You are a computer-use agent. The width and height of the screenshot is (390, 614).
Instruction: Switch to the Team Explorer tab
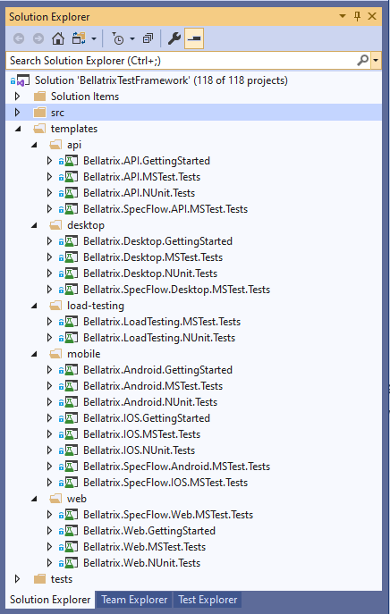(134, 600)
